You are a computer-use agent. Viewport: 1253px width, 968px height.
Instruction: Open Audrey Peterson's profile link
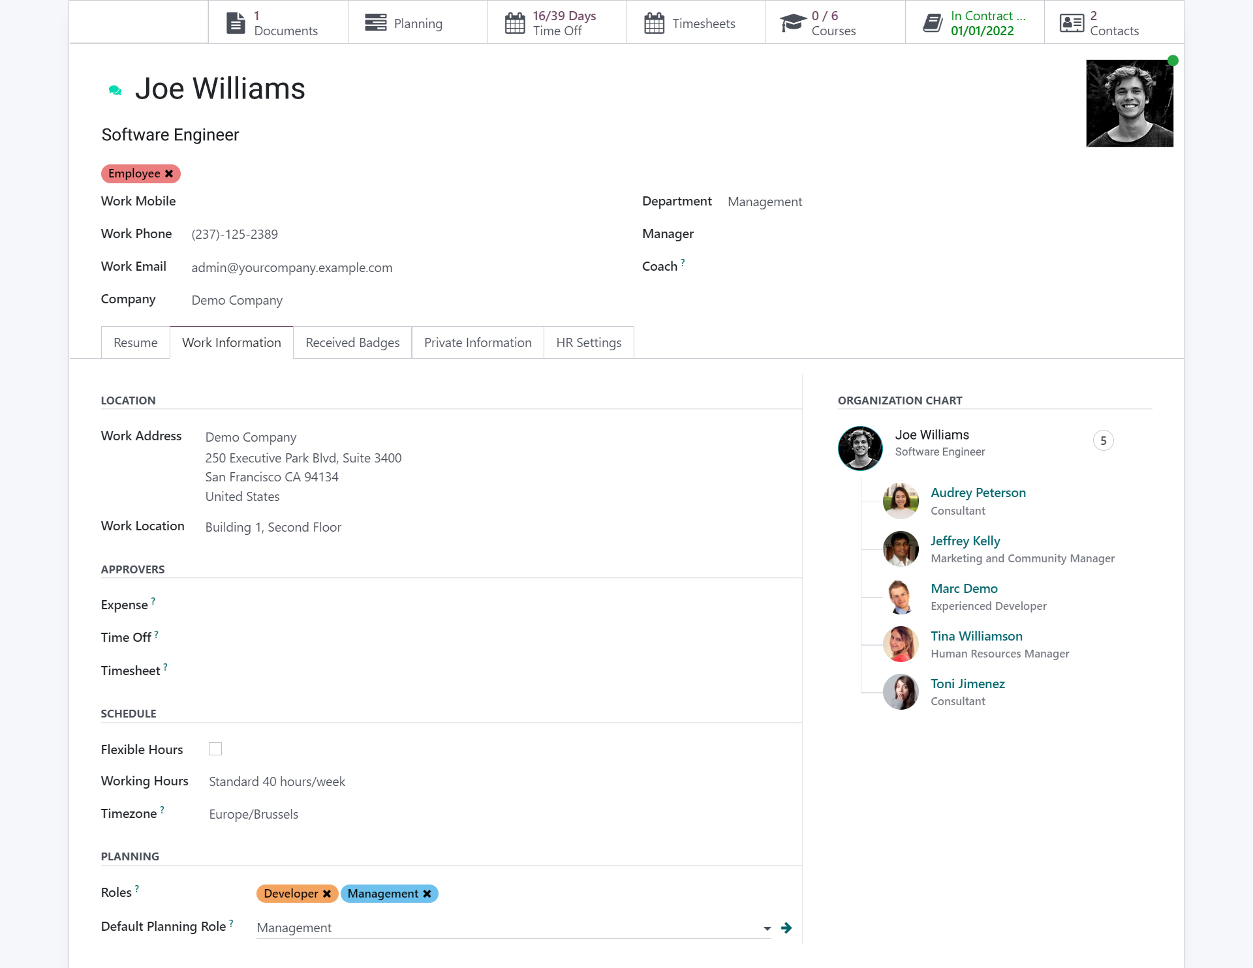(x=978, y=492)
